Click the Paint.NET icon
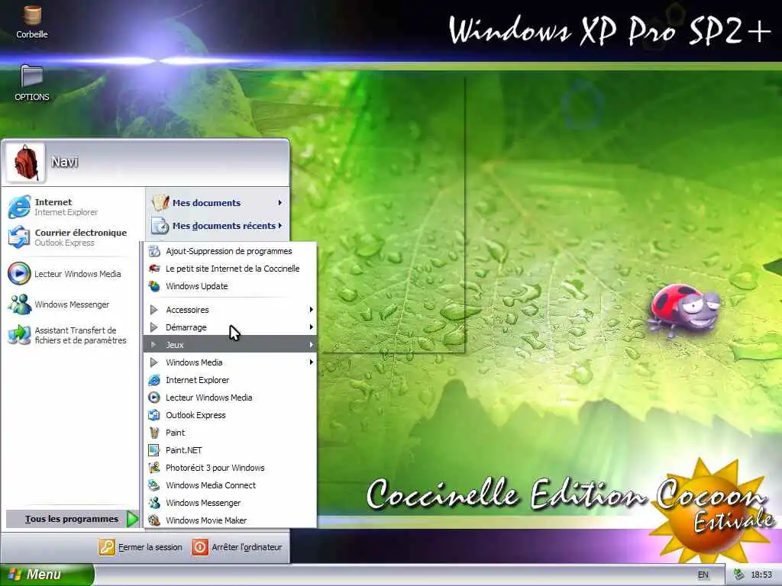This screenshot has height=586, width=782. tap(154, 450)
